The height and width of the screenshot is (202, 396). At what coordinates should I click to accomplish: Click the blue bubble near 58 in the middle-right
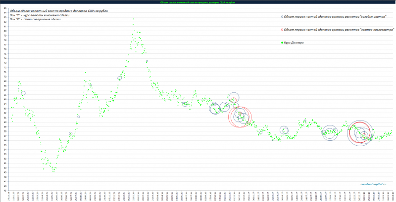click(284, 130)
